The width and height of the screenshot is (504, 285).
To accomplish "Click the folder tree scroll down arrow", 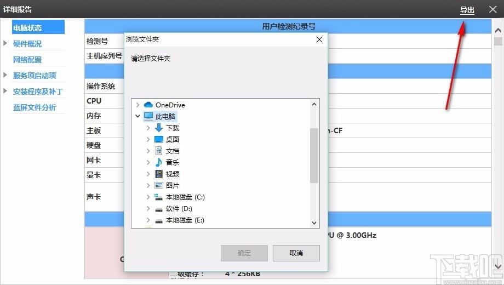I will [314, 223].
